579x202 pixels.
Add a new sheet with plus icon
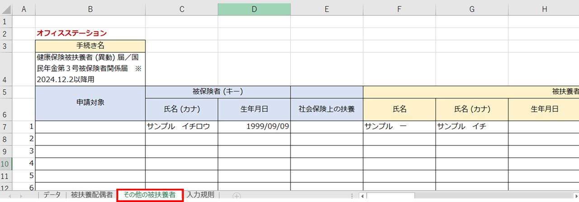coord(236,196)
